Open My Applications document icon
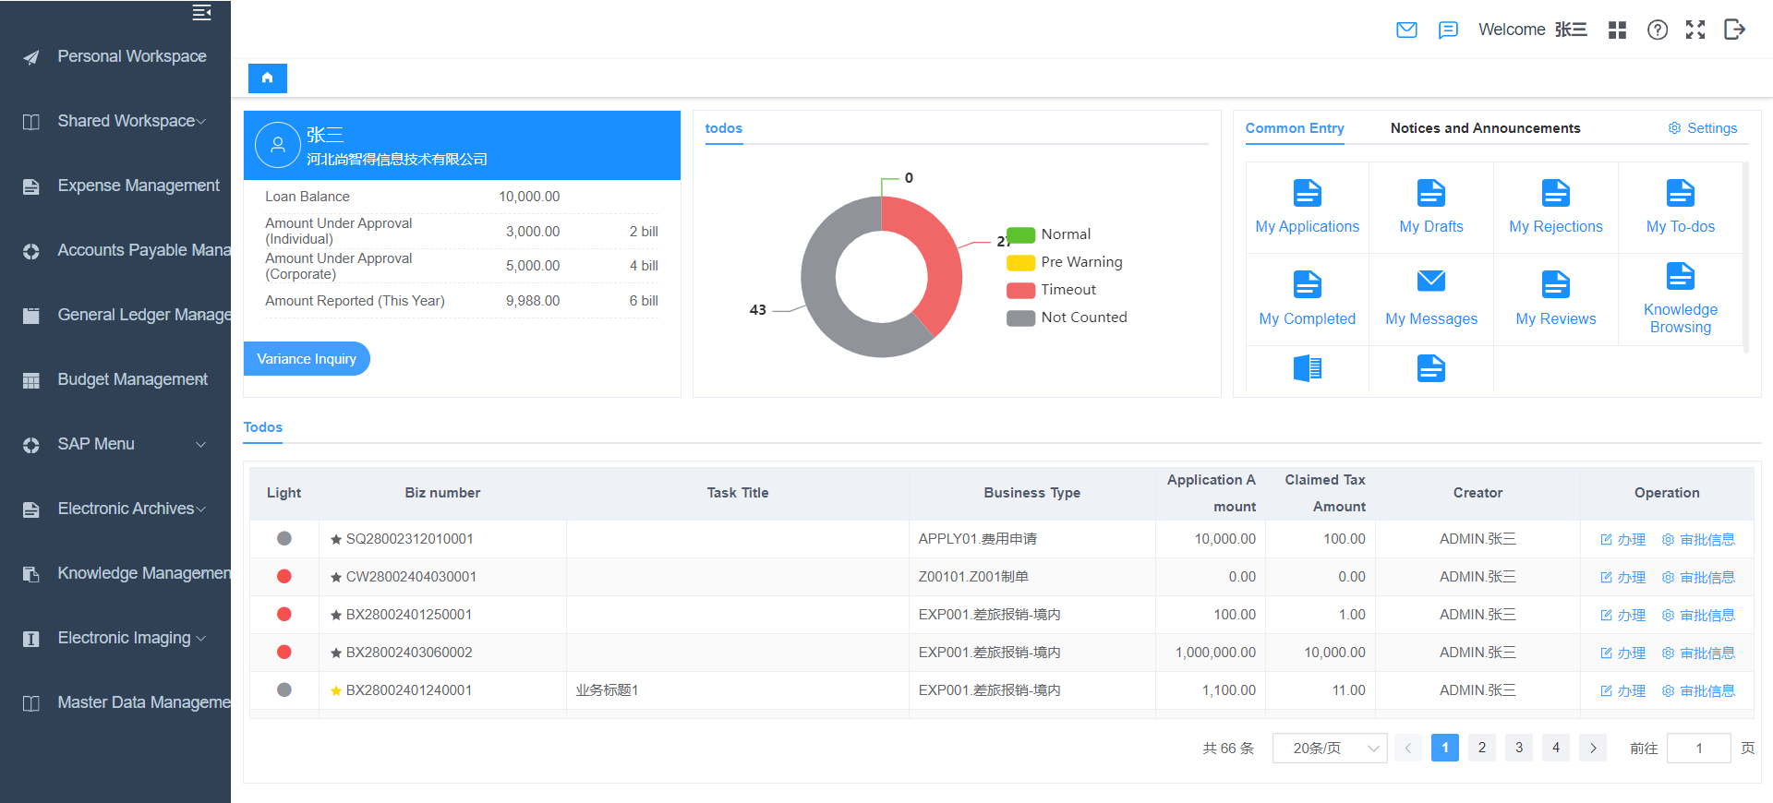This screenshot has width=1773, height=803. [x=1307, y=193]
